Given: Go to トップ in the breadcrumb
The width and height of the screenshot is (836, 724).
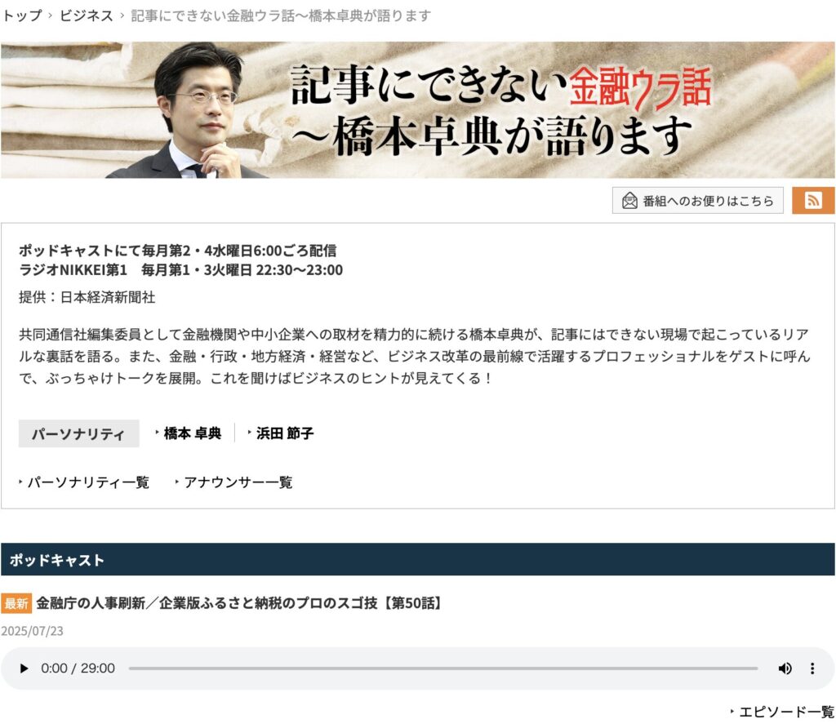Looking at the screenshot, I should click(22, 16).
